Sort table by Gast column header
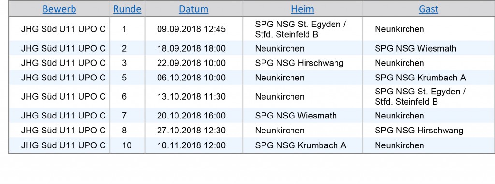 click(x=428, y=9)
